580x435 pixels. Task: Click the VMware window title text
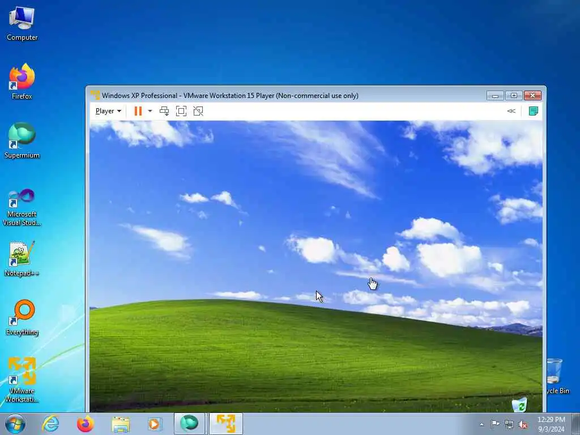(230, 95)
